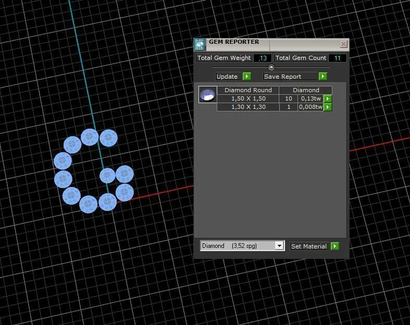
Task: Click the Total Gem Weight label
Action: 224,58
